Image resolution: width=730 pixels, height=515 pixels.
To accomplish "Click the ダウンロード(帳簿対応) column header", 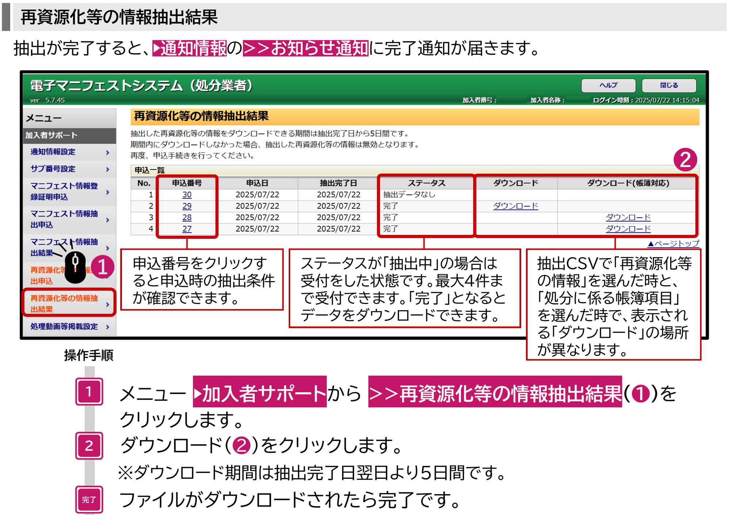I will click(628, 183).
